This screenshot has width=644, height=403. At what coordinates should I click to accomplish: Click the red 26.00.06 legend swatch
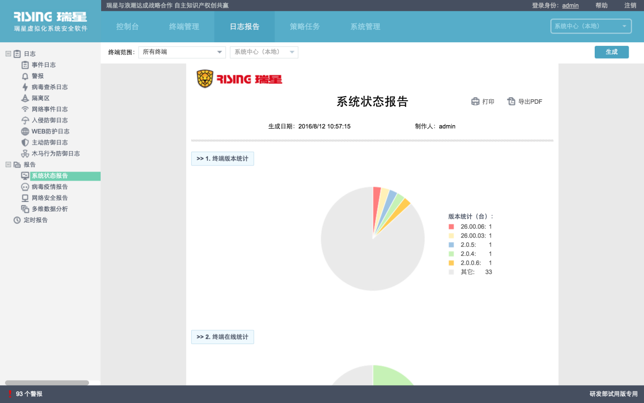tap(451, 226)
